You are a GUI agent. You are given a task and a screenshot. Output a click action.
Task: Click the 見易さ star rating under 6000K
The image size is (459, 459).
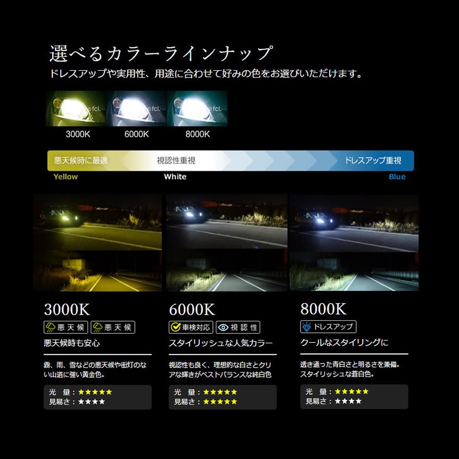tap(220, 402)
